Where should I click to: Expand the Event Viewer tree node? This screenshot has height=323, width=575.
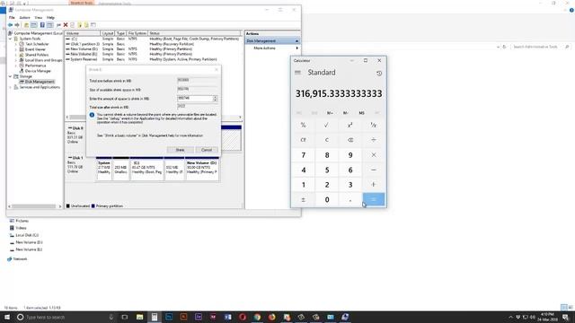click(x=16, y=49)
